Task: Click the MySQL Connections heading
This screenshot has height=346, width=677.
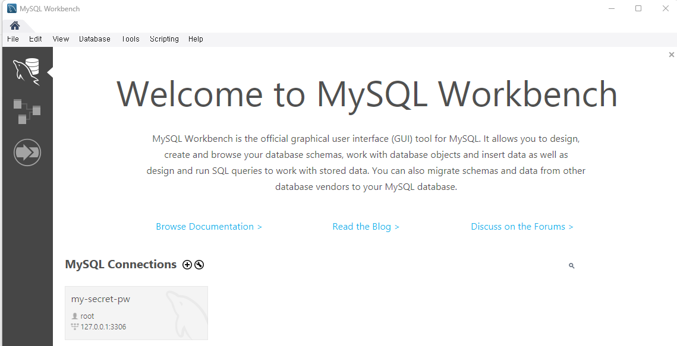Action: click(x=121, y=264)
